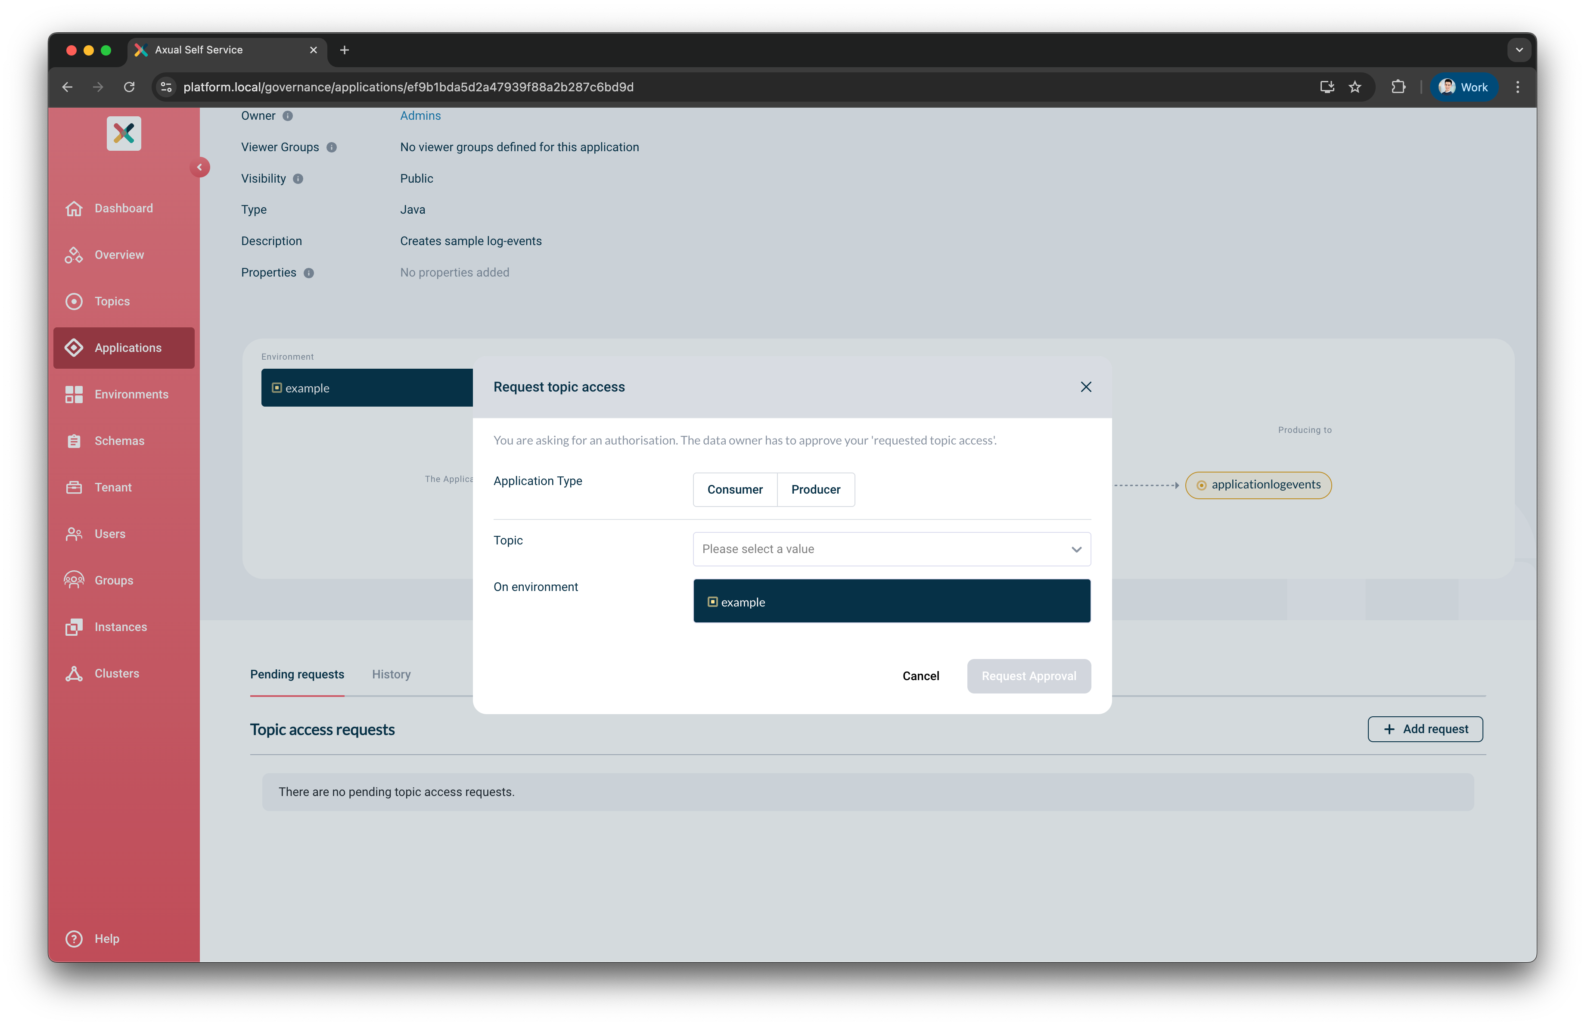Open the Dashboard from the sidebar
The height and width of the screenshot is (1026, 1585).
[x=123, y=208]
